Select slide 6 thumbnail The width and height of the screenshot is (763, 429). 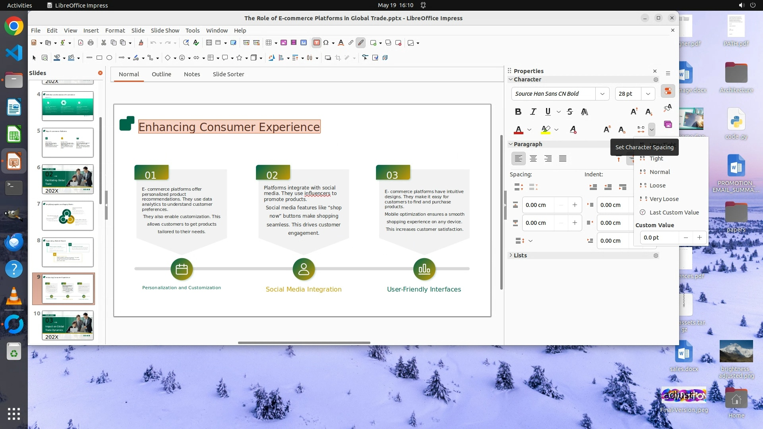pos(68,179)
